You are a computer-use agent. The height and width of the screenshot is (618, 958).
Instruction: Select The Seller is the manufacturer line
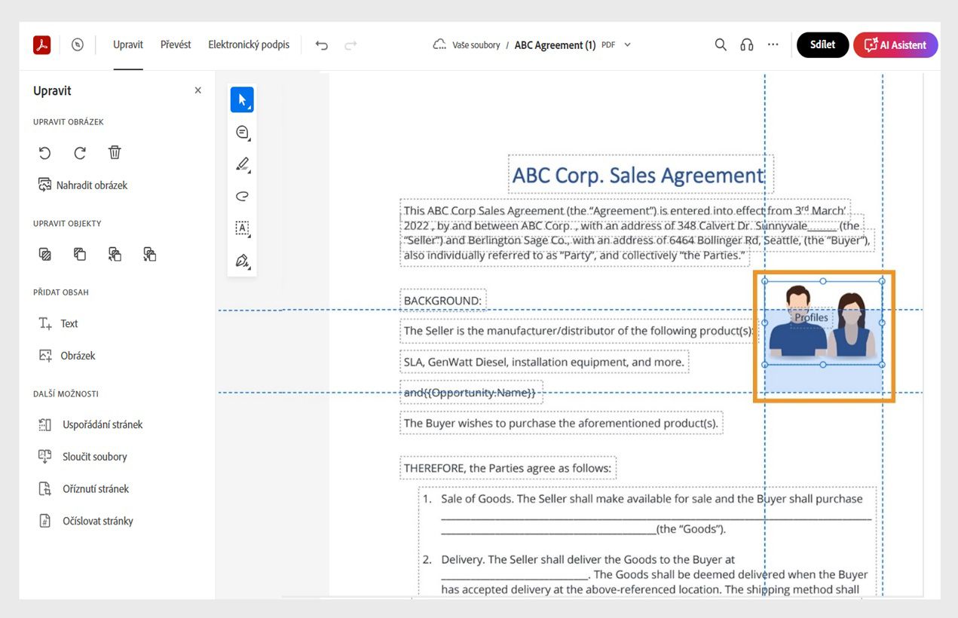coord(578,331)
